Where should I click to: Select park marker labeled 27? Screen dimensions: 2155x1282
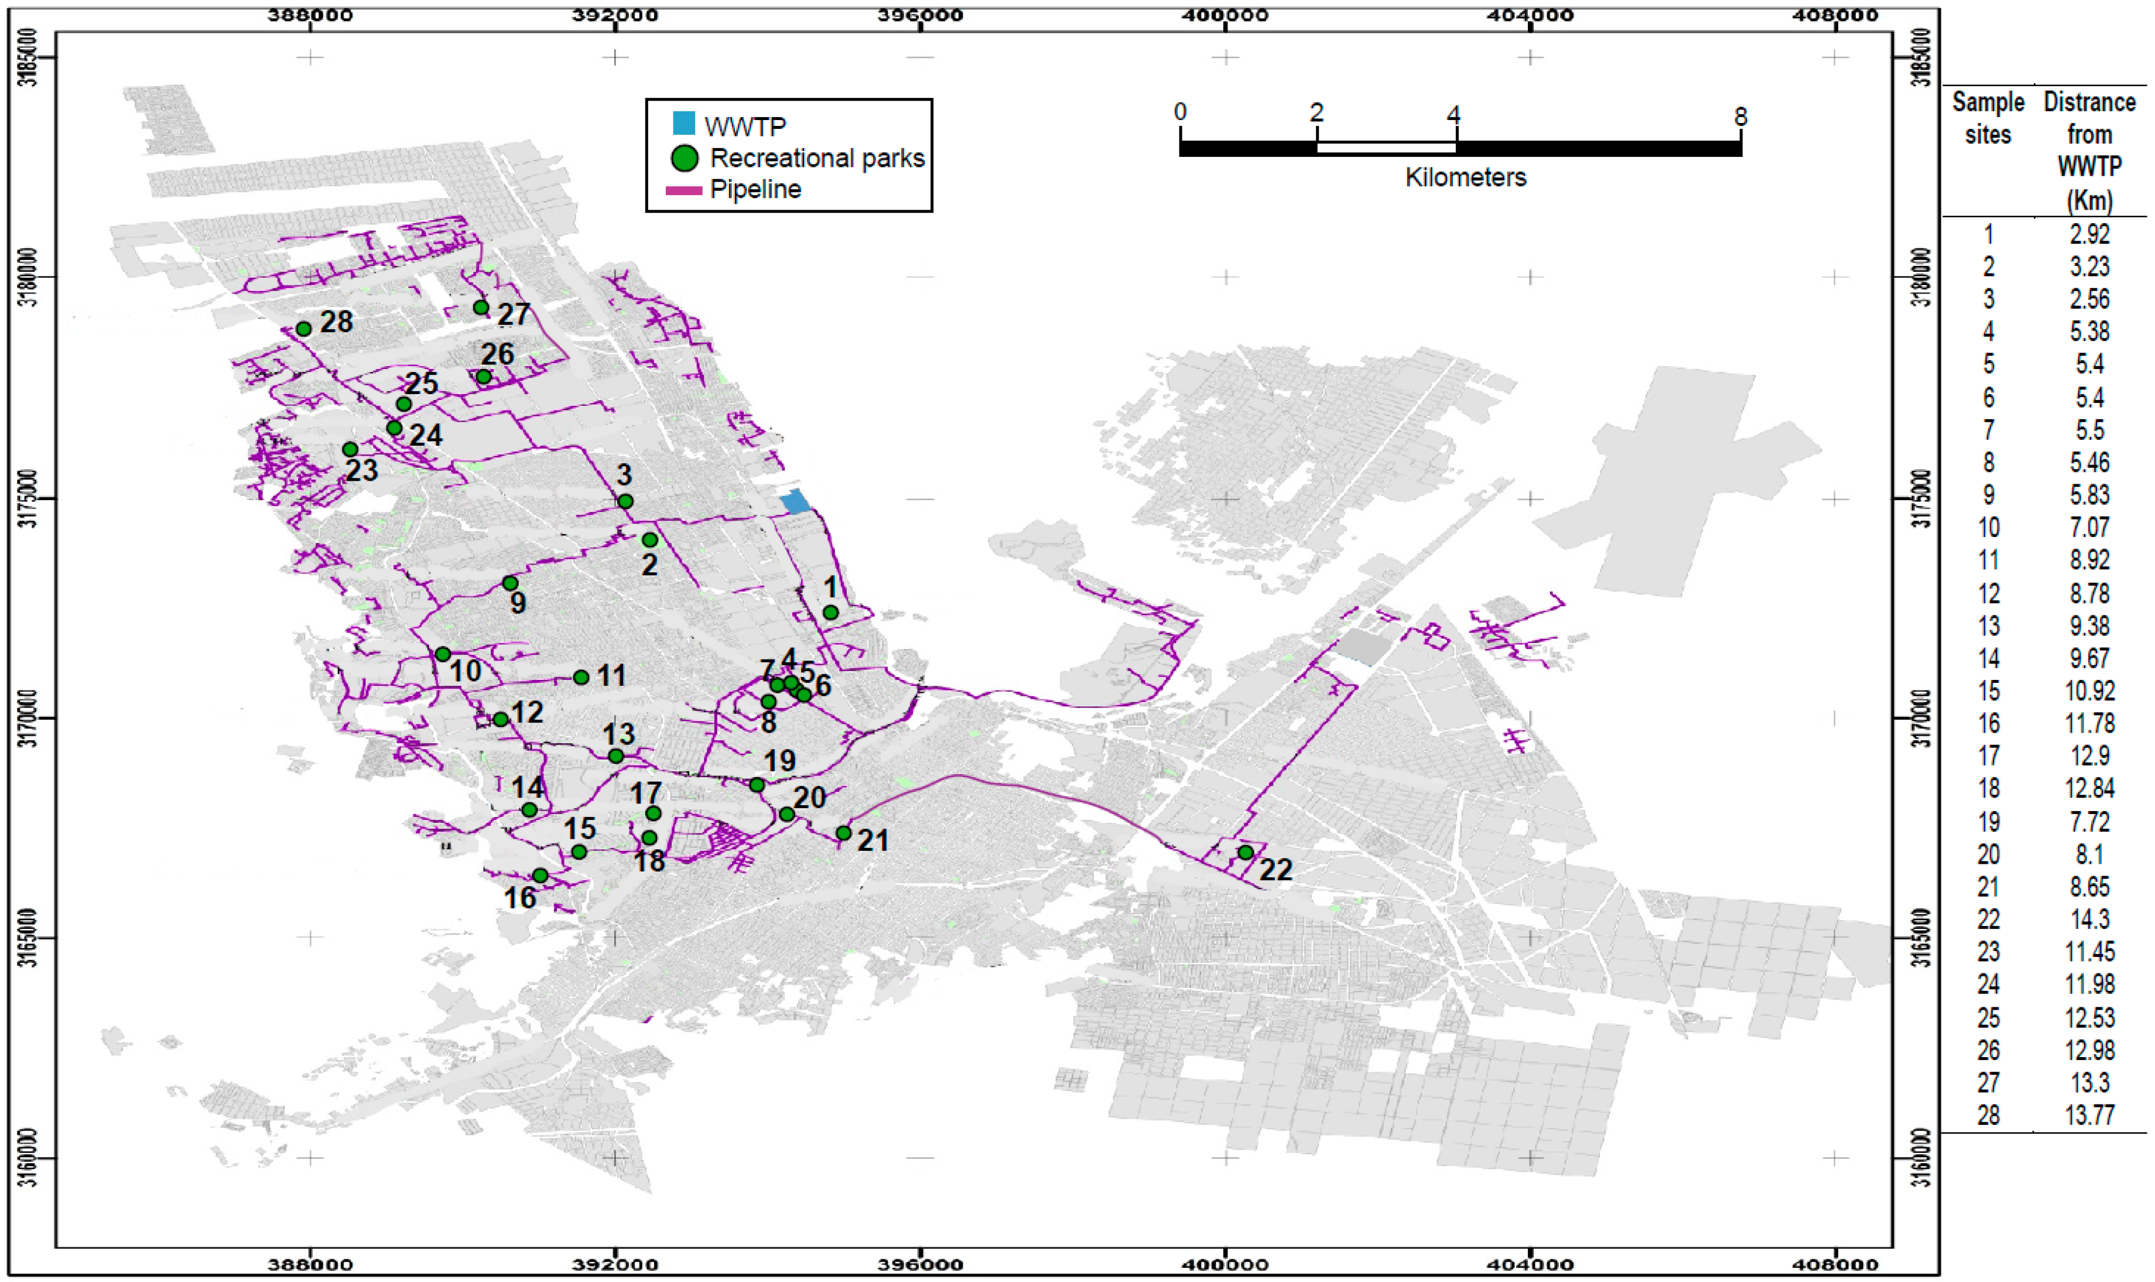(x=481, y=307)
